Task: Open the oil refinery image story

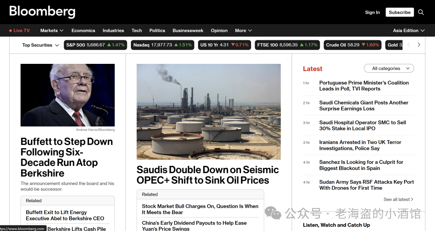Action: tap(209, 112)
